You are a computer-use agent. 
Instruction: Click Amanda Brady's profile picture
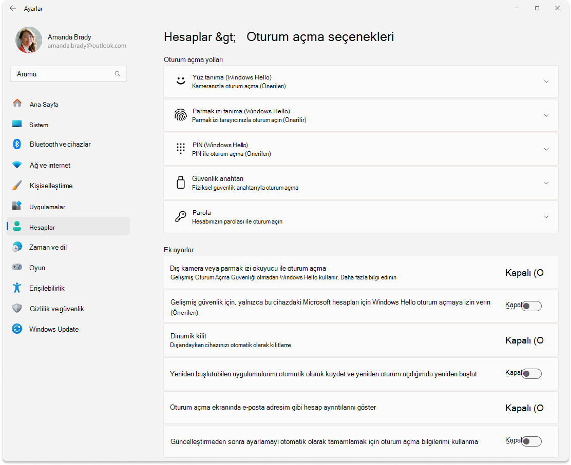[29, 40]
